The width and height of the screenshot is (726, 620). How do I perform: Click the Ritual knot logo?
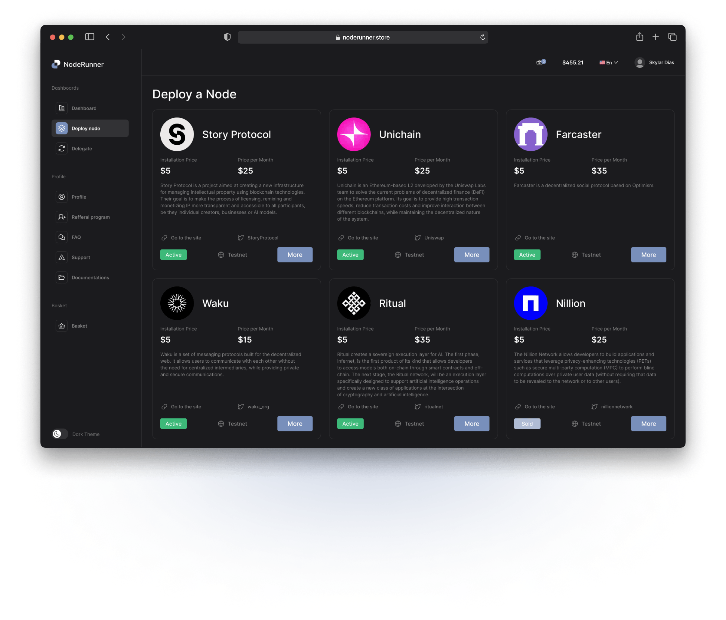pyautogui.click(x=354, y=303)
